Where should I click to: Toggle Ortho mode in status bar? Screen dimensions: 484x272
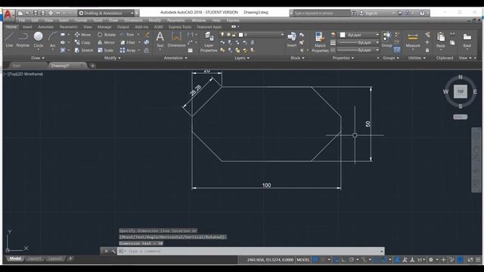click(x=343, y=260)
